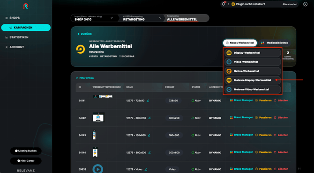This screenshot has height=173, width=314.
Task: Click Meeting buchen button
Action: pyautogui.click(x=26, y=151)
